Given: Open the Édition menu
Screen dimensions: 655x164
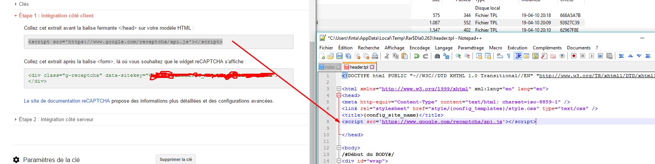Looking at the screenshot, I should [345, 48].
